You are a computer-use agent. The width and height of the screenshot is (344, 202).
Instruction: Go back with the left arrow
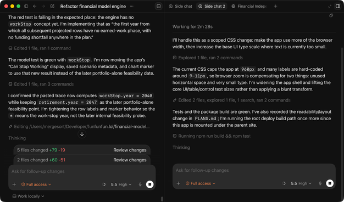(x=35, y=6)
